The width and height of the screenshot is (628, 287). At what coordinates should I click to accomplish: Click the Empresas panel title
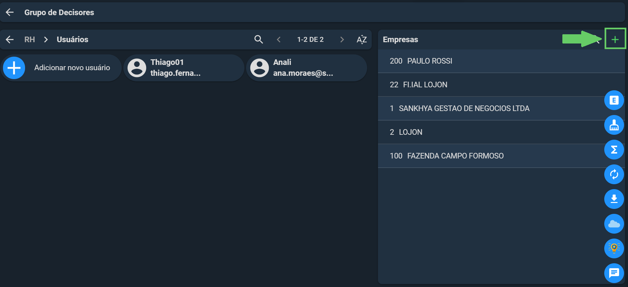pos(400,40)
